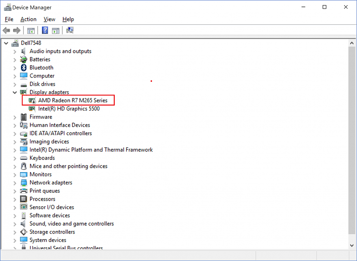This screenshot has width=357, height=261.
Task: Click the Disk drives icon
Action: [23, 85]
